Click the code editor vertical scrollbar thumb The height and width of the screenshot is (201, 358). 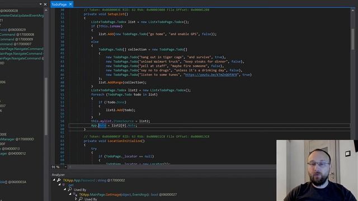[x=353, y=39]
